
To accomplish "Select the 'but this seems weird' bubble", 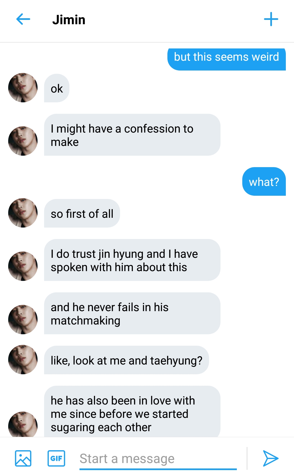I will click(226, 59).
